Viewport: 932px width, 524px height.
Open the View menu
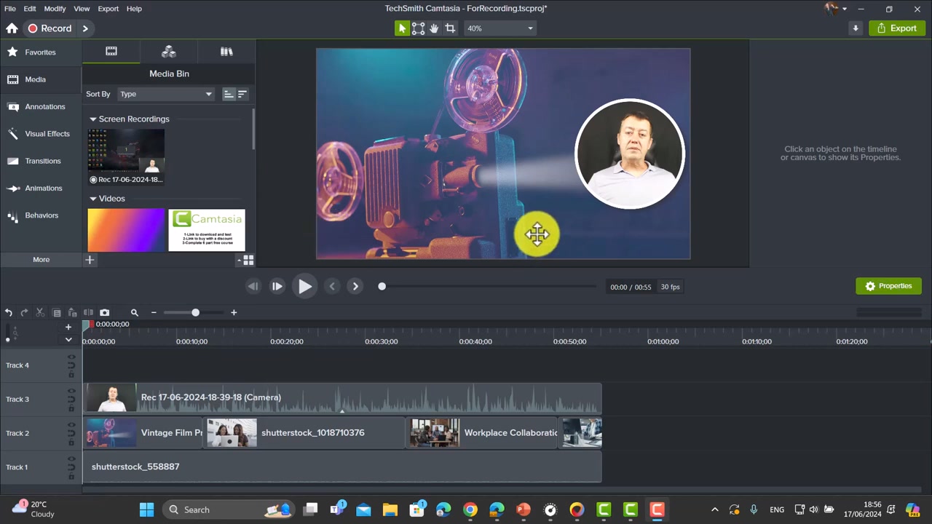[82, 9]
